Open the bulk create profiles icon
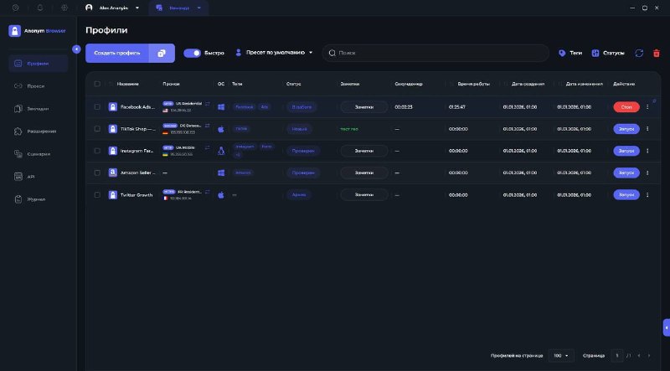 pos(162,53)
